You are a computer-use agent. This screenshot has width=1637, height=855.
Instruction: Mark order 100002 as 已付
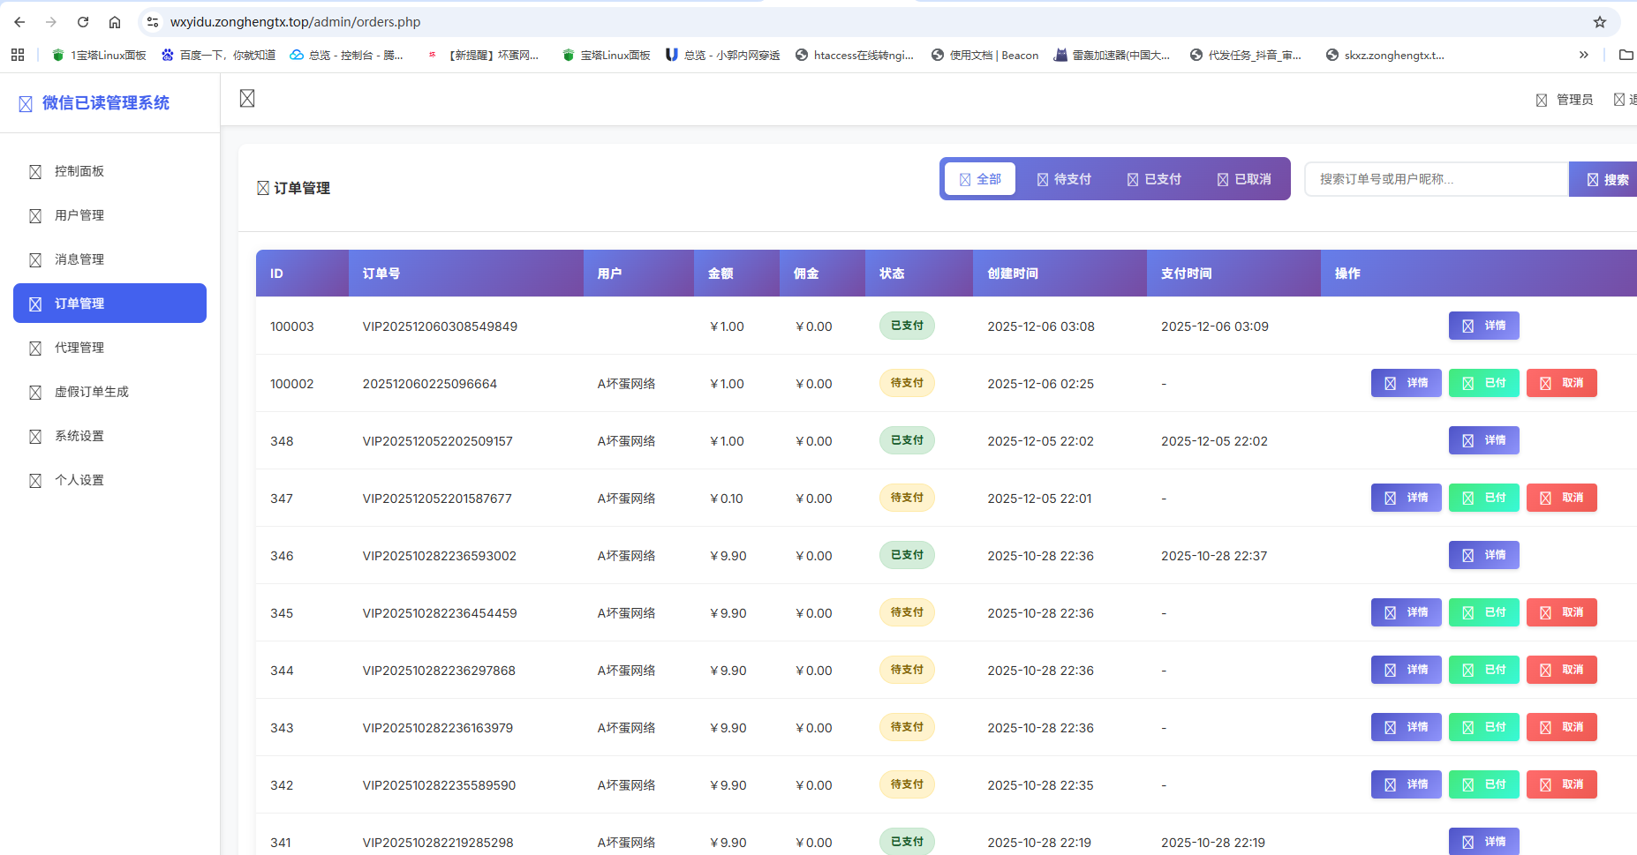click(1483, 383)
